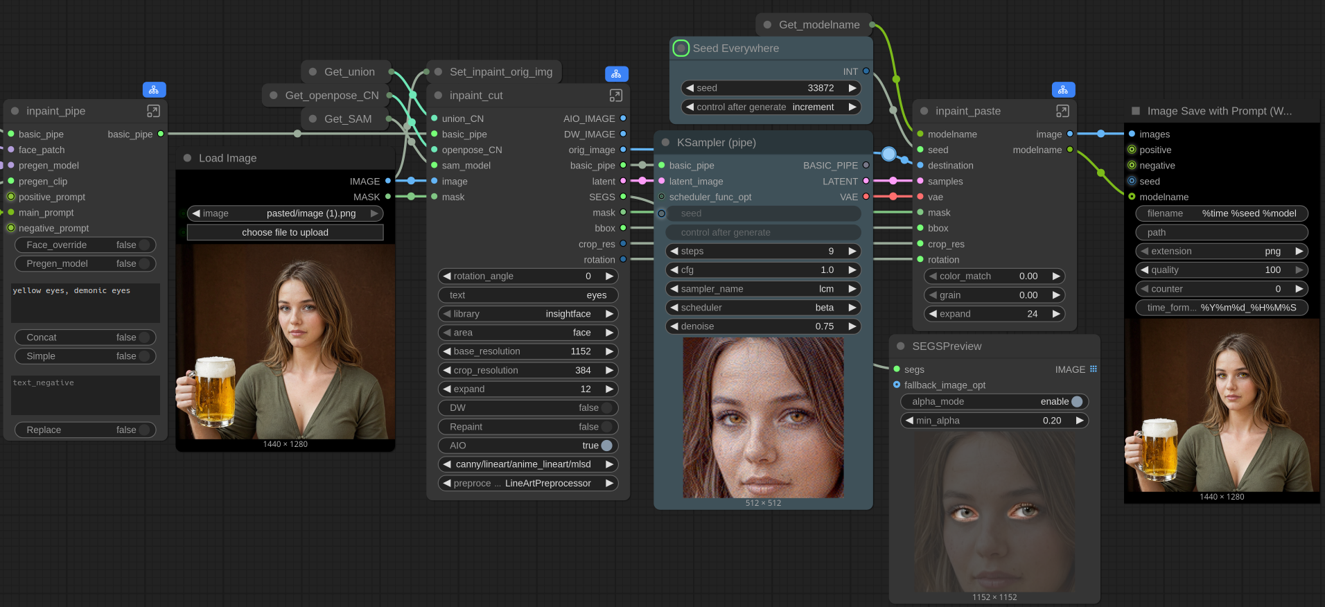
Task: Open the sampler_name dropdown showing lcm
Action: pyautogui.click(x=762, y=289)
